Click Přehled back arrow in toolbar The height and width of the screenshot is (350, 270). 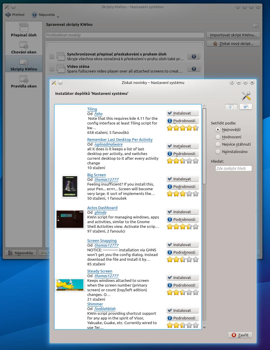point(15,15)
